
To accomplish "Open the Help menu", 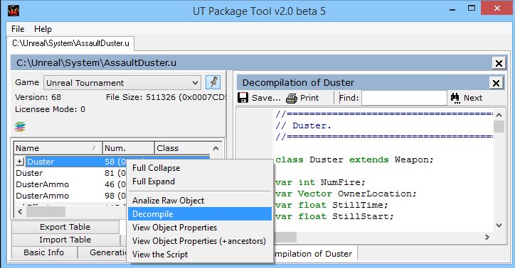I will pyautogui.click(x=43, y=29).
